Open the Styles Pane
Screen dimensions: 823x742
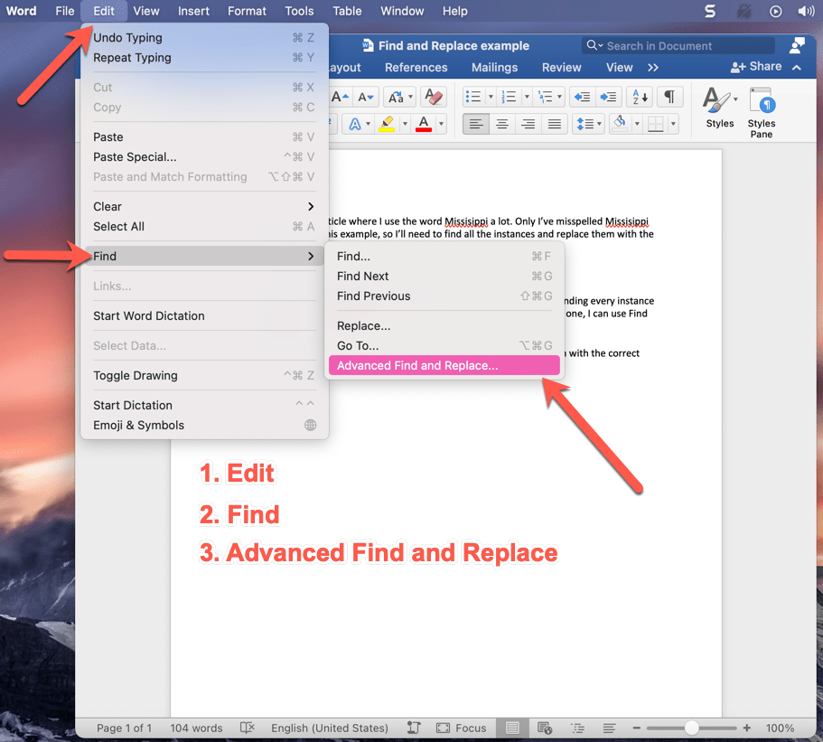761,113
